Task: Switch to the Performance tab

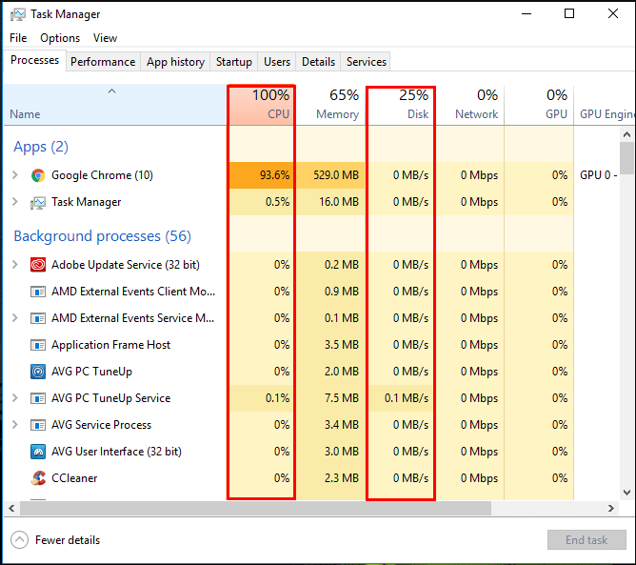Action: click(103, 62)
